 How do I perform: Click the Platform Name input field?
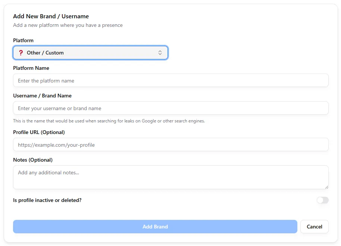pos(170,80)
